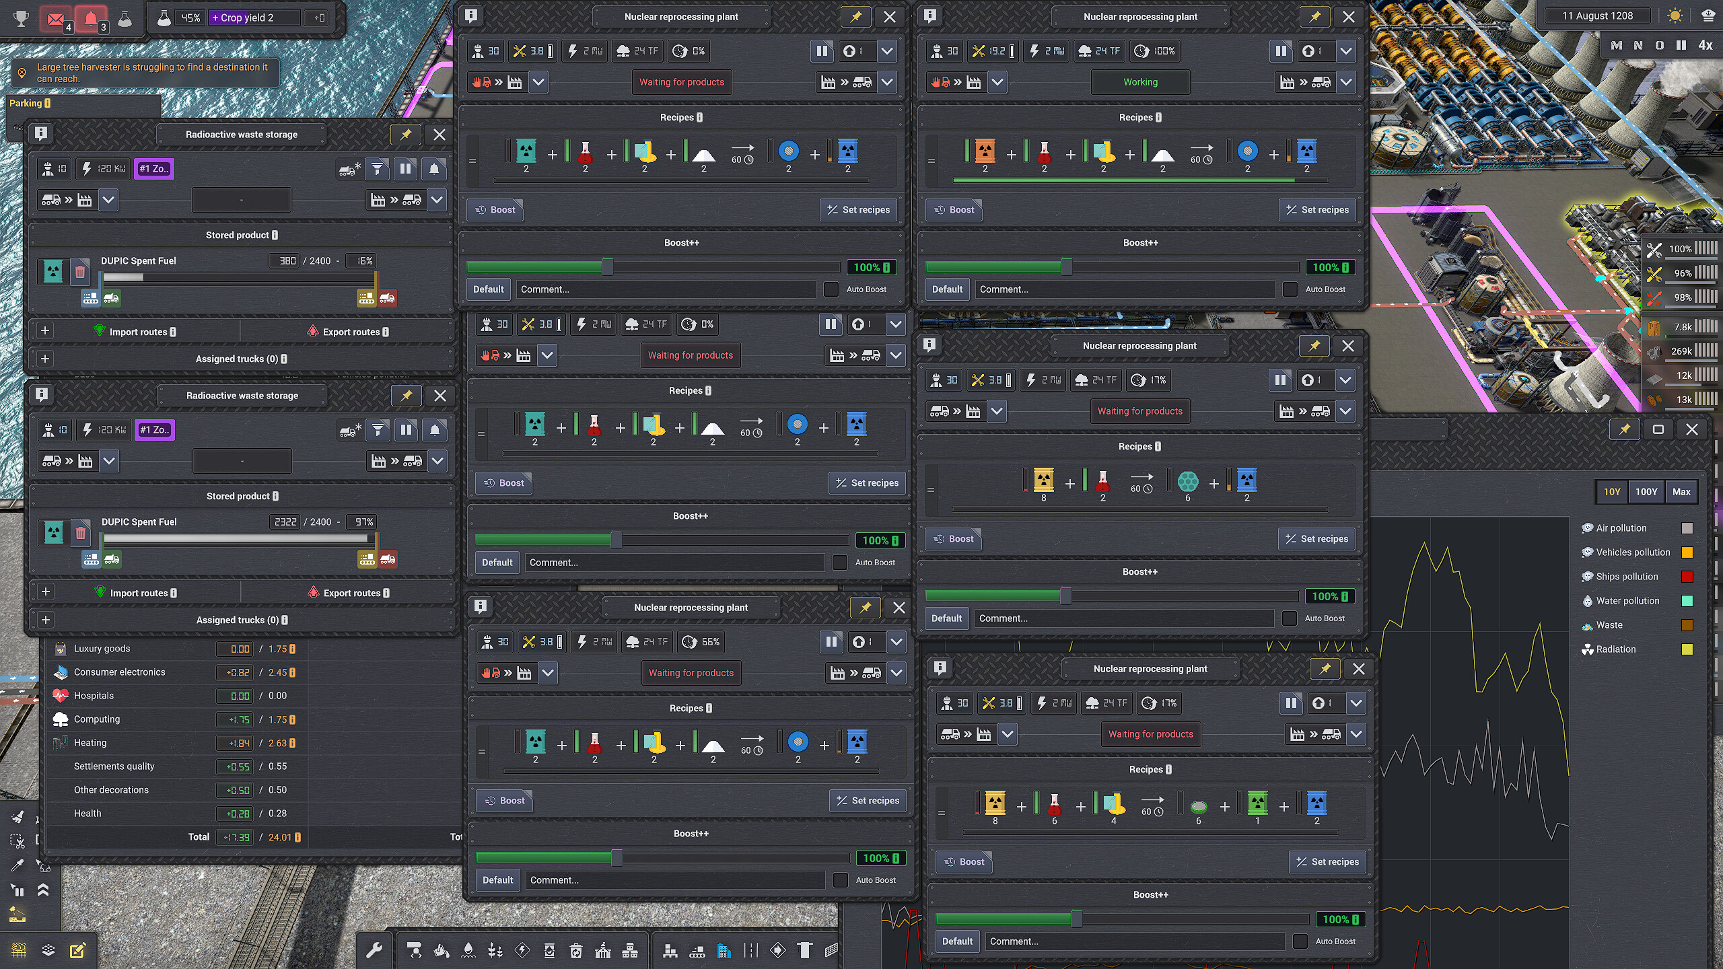Open the electricity bolt build category
The width and height of the screenshot is (1723, 969).
pos(522,950)
